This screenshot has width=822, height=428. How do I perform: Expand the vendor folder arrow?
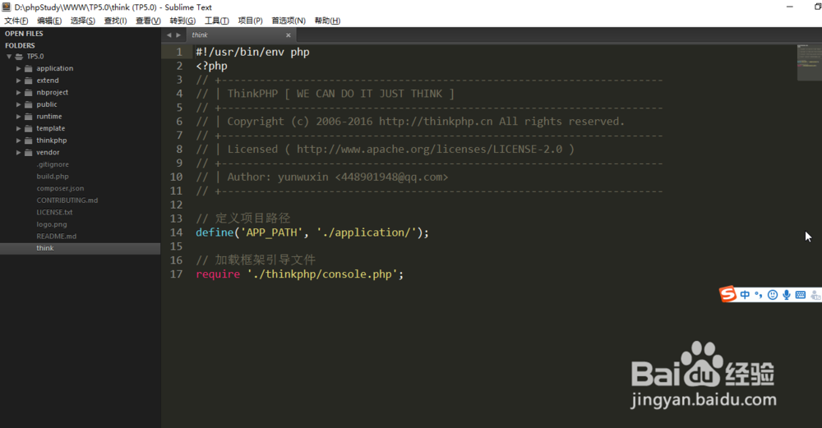[18, 153]
